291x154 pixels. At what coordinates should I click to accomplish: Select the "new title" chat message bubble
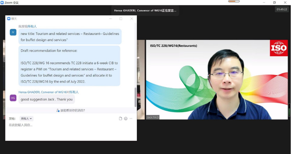[70, 37]
